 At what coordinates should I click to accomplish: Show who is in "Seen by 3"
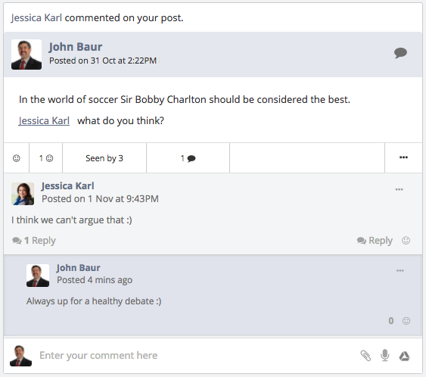pos(104,158)
